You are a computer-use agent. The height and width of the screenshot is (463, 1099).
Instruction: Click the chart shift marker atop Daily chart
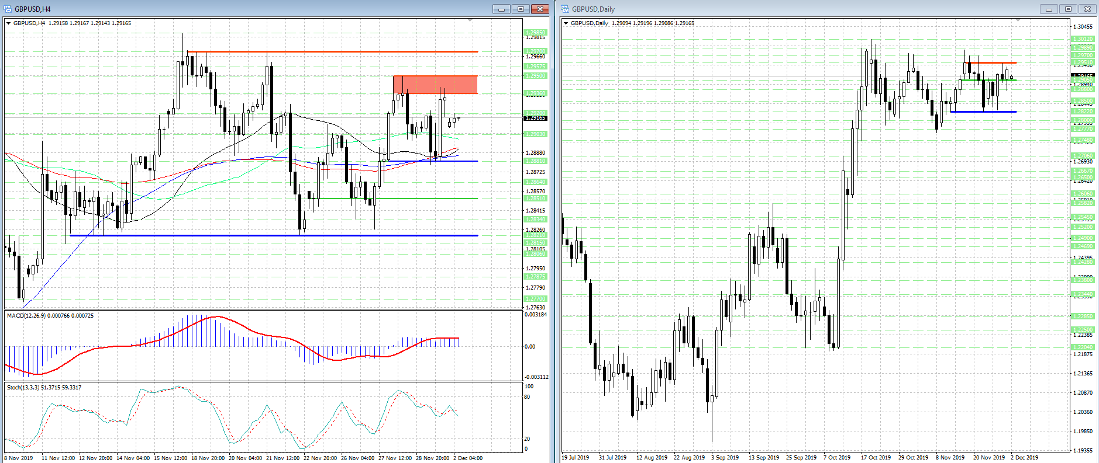1018,20
